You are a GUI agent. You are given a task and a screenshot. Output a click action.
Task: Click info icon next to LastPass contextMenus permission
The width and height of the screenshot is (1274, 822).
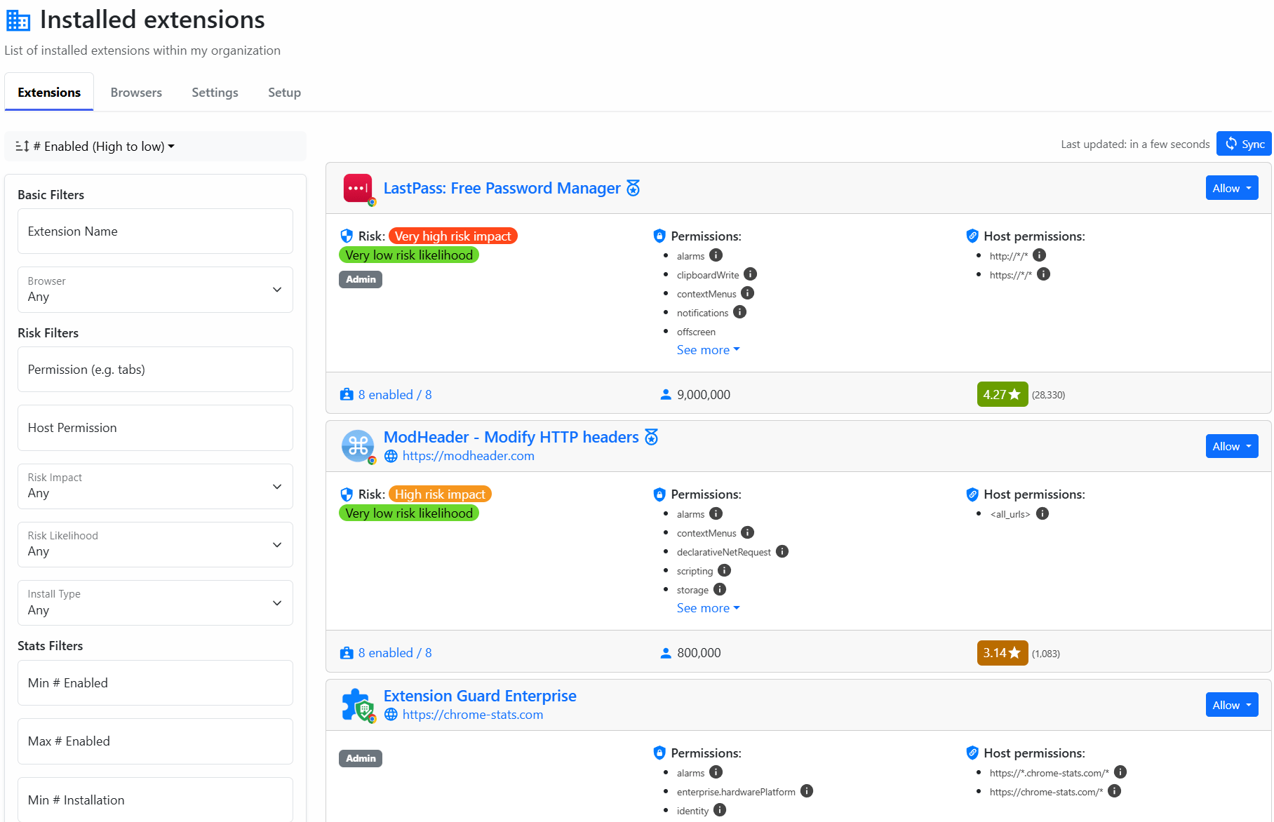pos(748,293)
